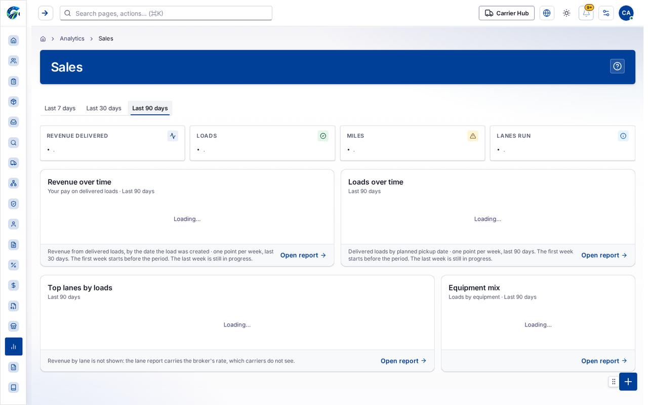The height and width of the screenshot is (405, 648).
Task: Click the blue plus floating button
Action: point(628,382)
